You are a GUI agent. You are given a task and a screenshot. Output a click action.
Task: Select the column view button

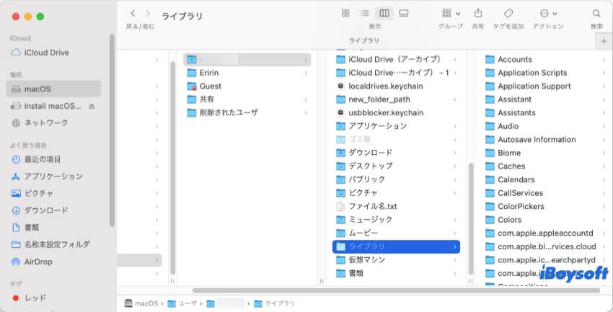click(384, 13)
